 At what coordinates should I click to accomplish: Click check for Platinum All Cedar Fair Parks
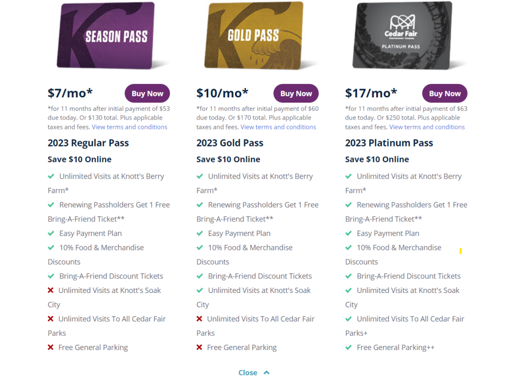tap(349, 319)
